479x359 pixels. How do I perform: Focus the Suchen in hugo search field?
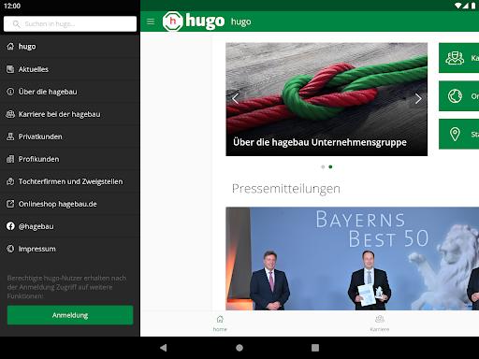click(x=70, y=24)
